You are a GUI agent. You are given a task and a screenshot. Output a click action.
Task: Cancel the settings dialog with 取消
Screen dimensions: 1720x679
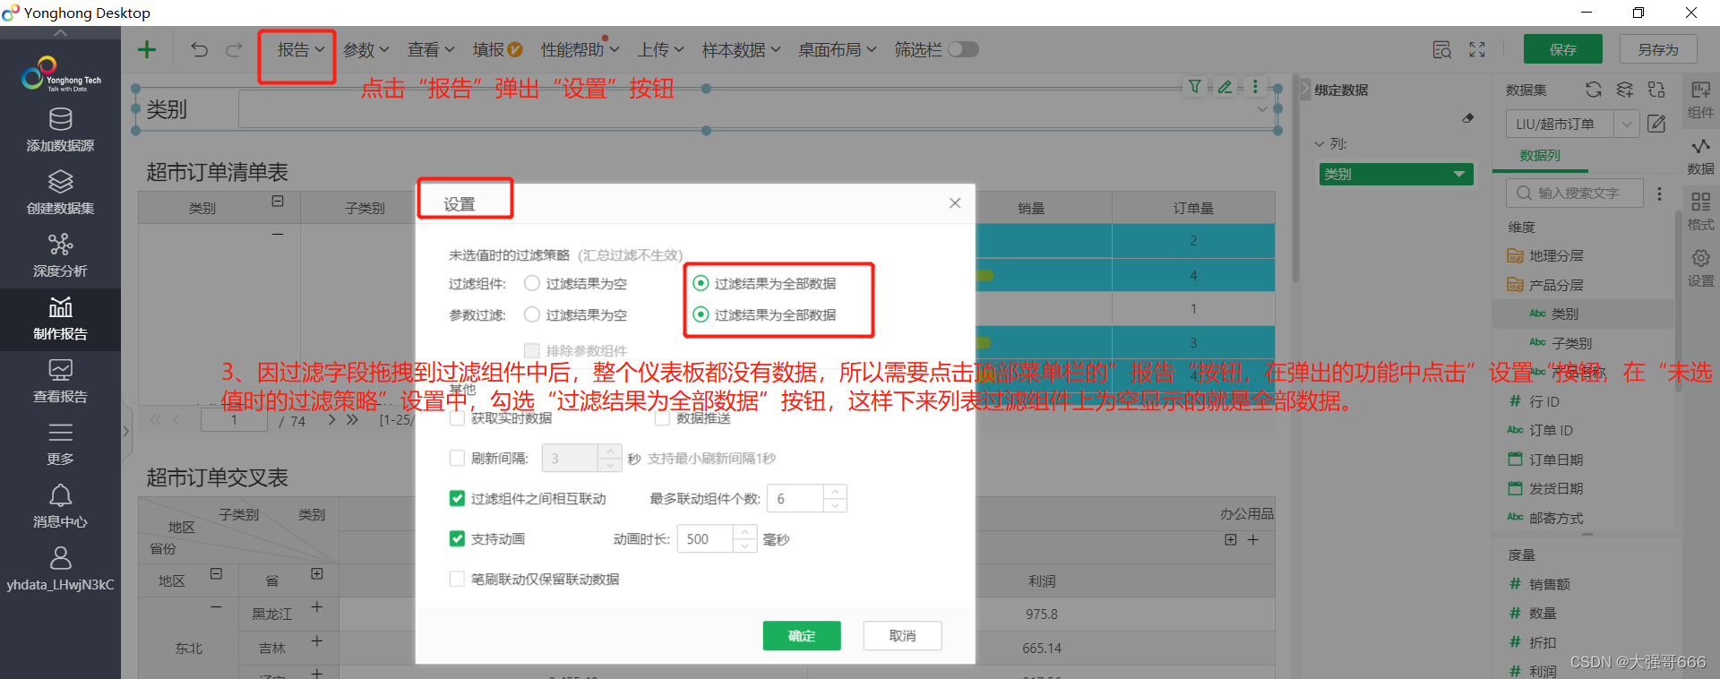[x=902, y=635]
